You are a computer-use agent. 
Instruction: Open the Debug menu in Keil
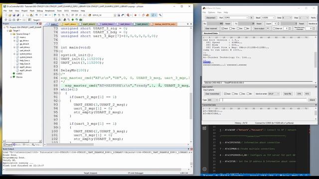pyautogui.click(x=40, y=11)
